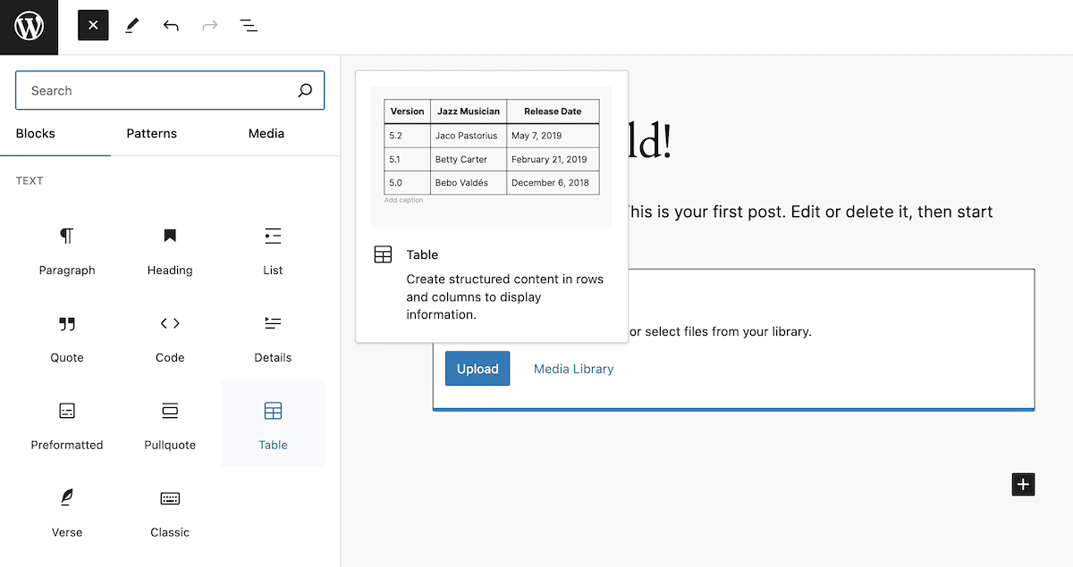Choose the Classic block
This screenshot has height=567, width=1073.
170,514
